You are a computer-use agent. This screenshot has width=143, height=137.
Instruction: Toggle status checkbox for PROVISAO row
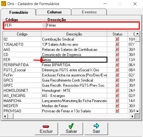[x=117, y=111]
